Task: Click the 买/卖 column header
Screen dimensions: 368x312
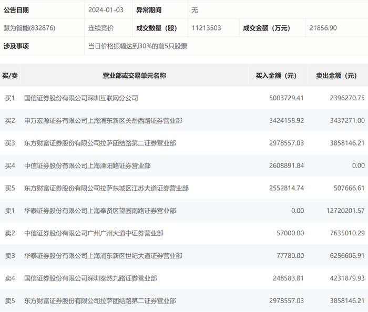Action: pyautogui.click(x=10, y=76)
